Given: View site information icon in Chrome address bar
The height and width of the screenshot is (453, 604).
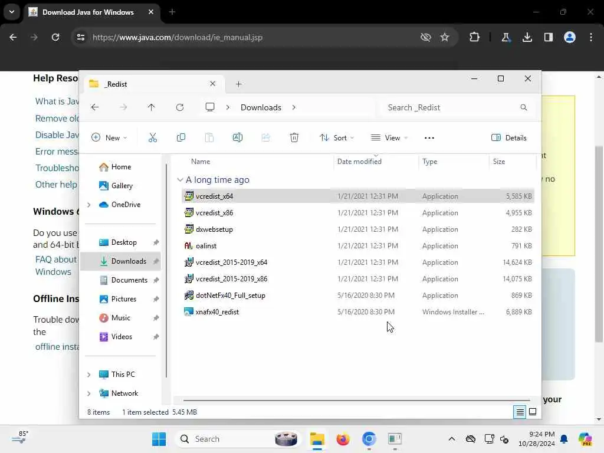Looking at the screenshot, I should point(81,37).
